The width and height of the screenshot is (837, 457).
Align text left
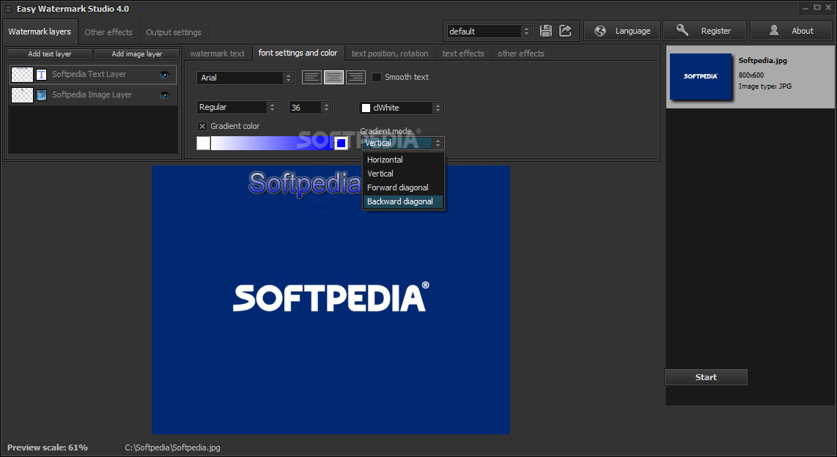311,78
